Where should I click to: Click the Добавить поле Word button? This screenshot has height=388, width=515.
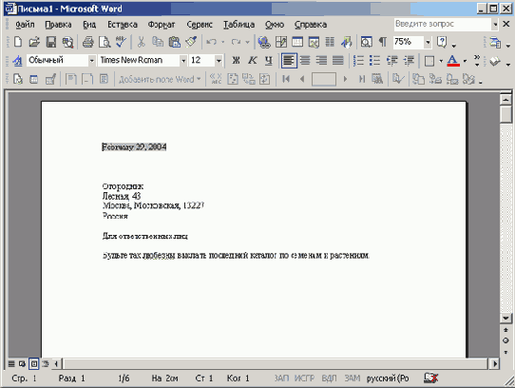160,79
